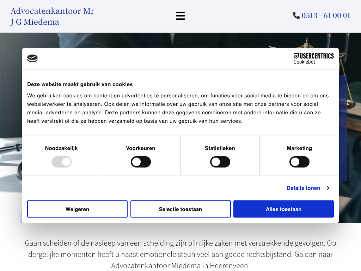Go to Advocatenkantoor Mr J G Miedema homepage
This screenshot has width=361, height=271.
[x=53, y=16]
